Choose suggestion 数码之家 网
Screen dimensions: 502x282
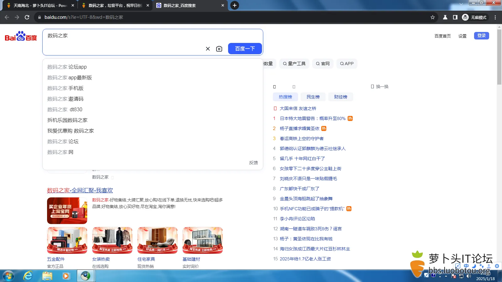pyautogui.click(x=152, y=152)
